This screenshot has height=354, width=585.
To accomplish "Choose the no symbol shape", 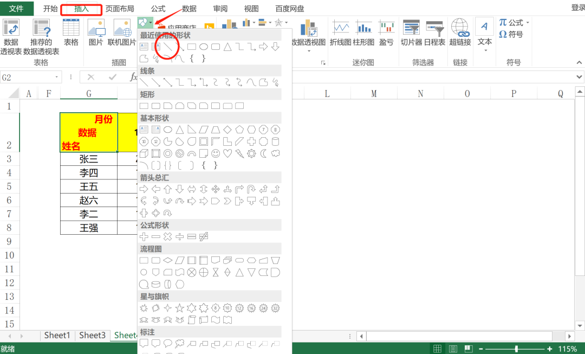I will [x=180, y=153].
